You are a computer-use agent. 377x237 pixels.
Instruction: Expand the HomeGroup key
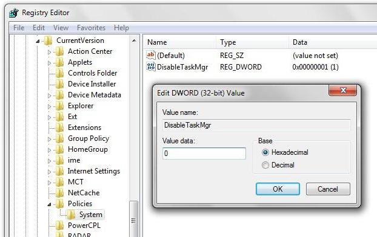click(x=49, y=150)
